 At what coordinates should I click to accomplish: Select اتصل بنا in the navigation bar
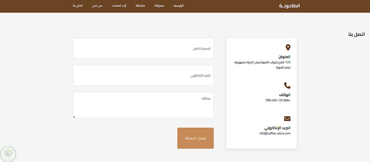click(78, 6)
